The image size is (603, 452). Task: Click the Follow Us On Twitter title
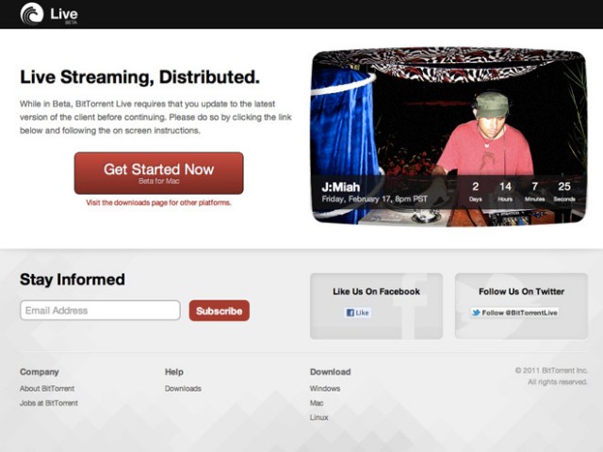click(521, 292)
